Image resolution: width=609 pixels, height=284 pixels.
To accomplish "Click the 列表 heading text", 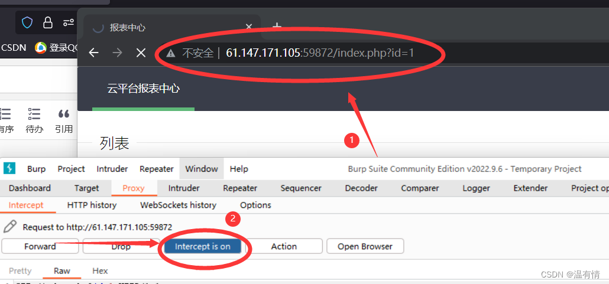I will pos(115,143).
